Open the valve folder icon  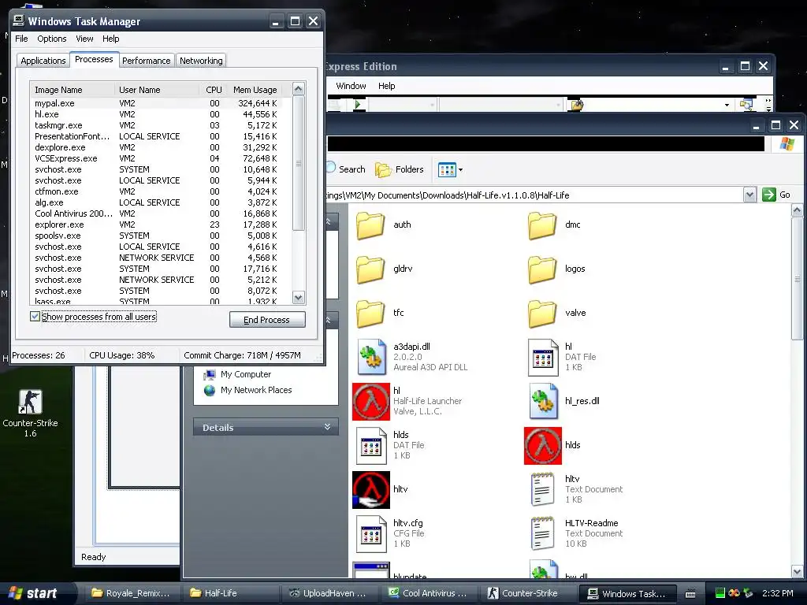(x=542, y=314)
